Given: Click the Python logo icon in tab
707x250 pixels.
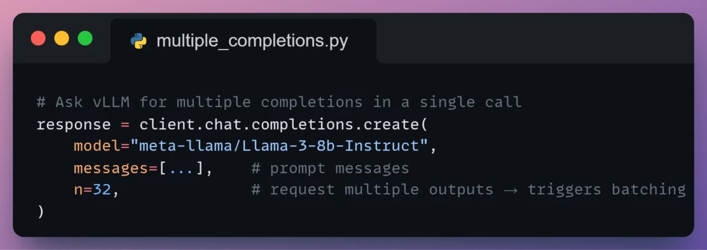Looking at the screenshot, I should click(139, 41).
